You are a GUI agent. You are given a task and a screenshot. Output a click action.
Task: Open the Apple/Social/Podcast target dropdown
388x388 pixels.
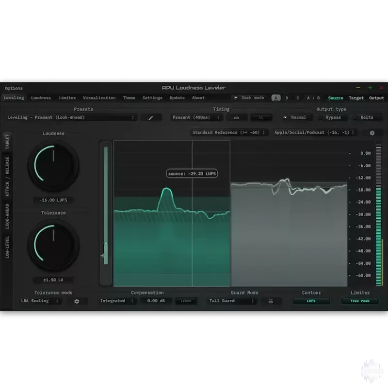[314, 132]
